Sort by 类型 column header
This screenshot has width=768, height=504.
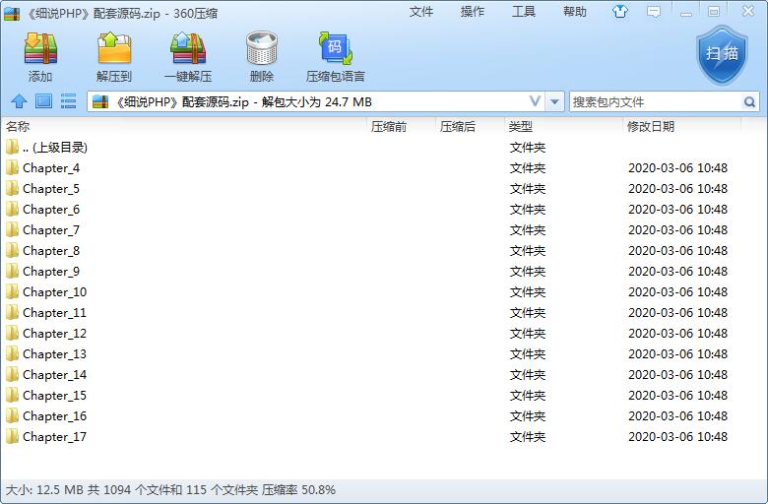point(564,126)
